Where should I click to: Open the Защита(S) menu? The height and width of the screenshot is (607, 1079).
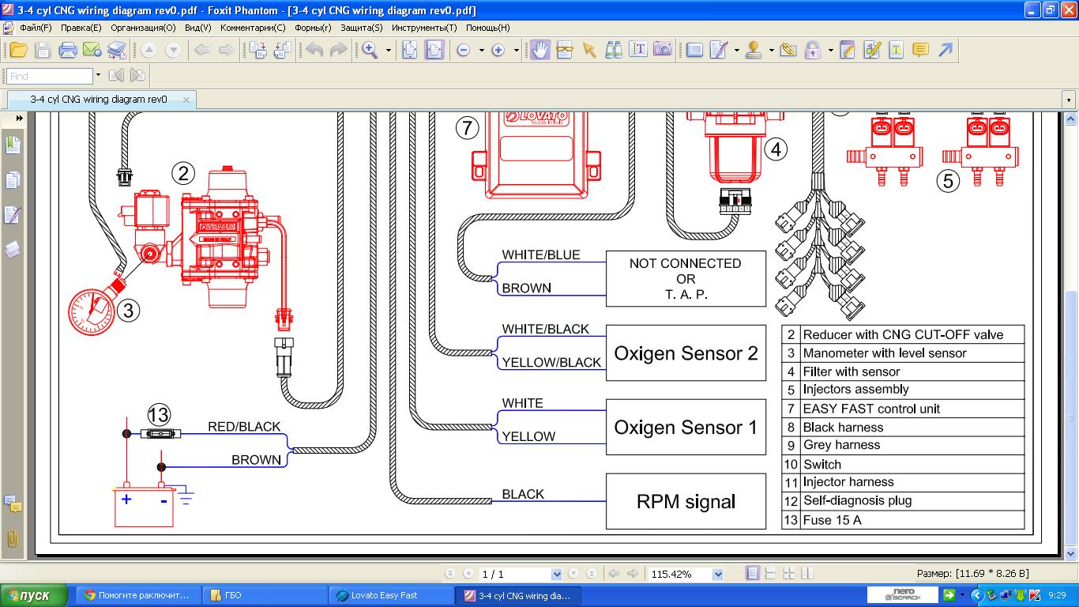click(361, 28)
